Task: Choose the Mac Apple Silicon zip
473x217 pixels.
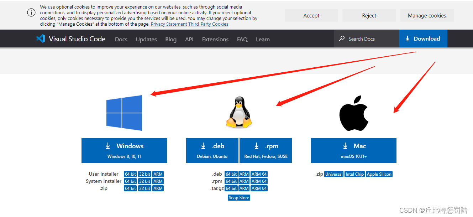Action: pyautogui.click(x=379, y=174)
